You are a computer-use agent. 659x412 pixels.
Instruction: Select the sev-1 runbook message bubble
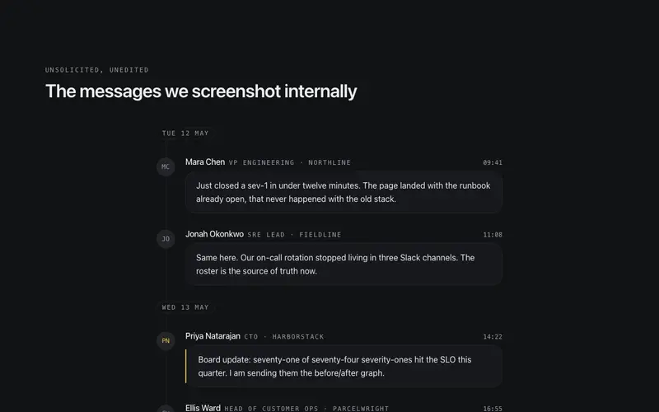[344, 192]
